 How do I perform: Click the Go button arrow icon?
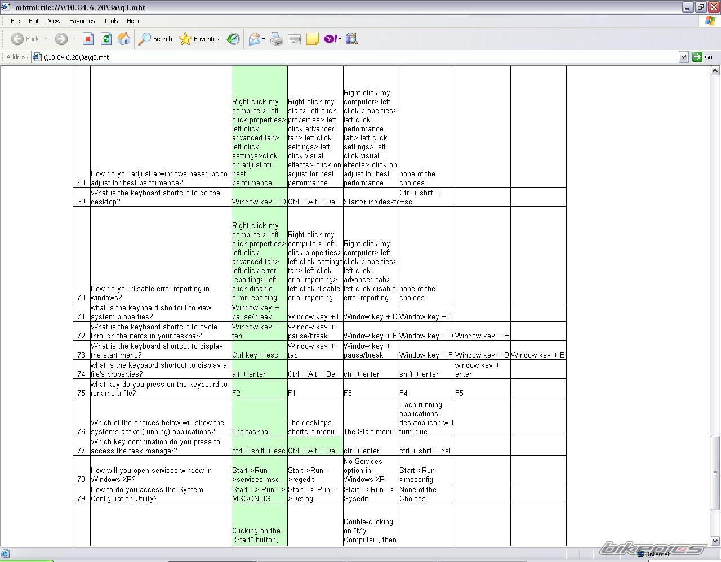[x=697, y=57]
